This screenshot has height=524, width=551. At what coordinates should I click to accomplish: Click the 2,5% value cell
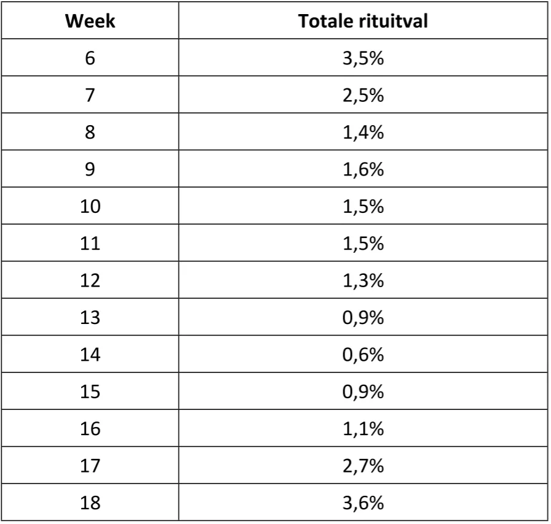click(362, 94)
